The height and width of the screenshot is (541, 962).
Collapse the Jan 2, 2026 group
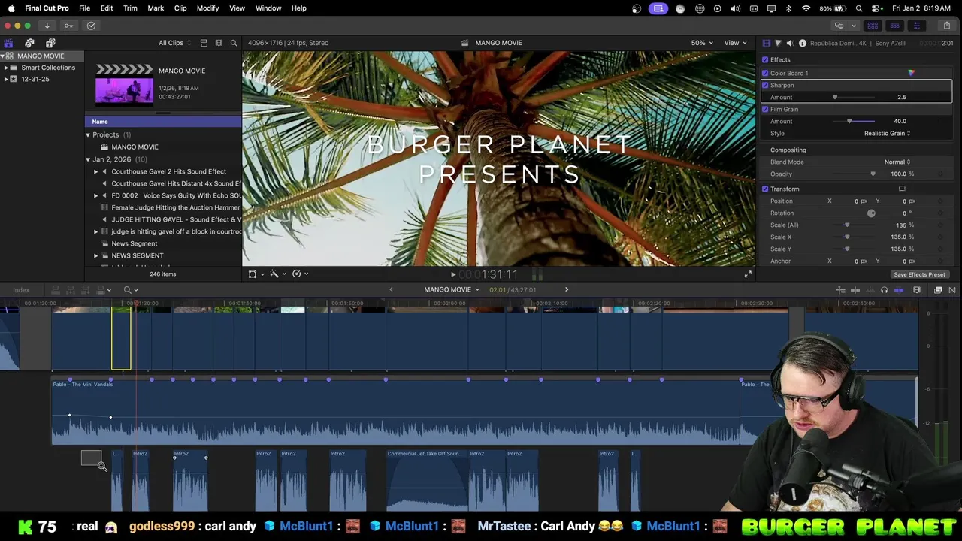click(x=88, y=159)
